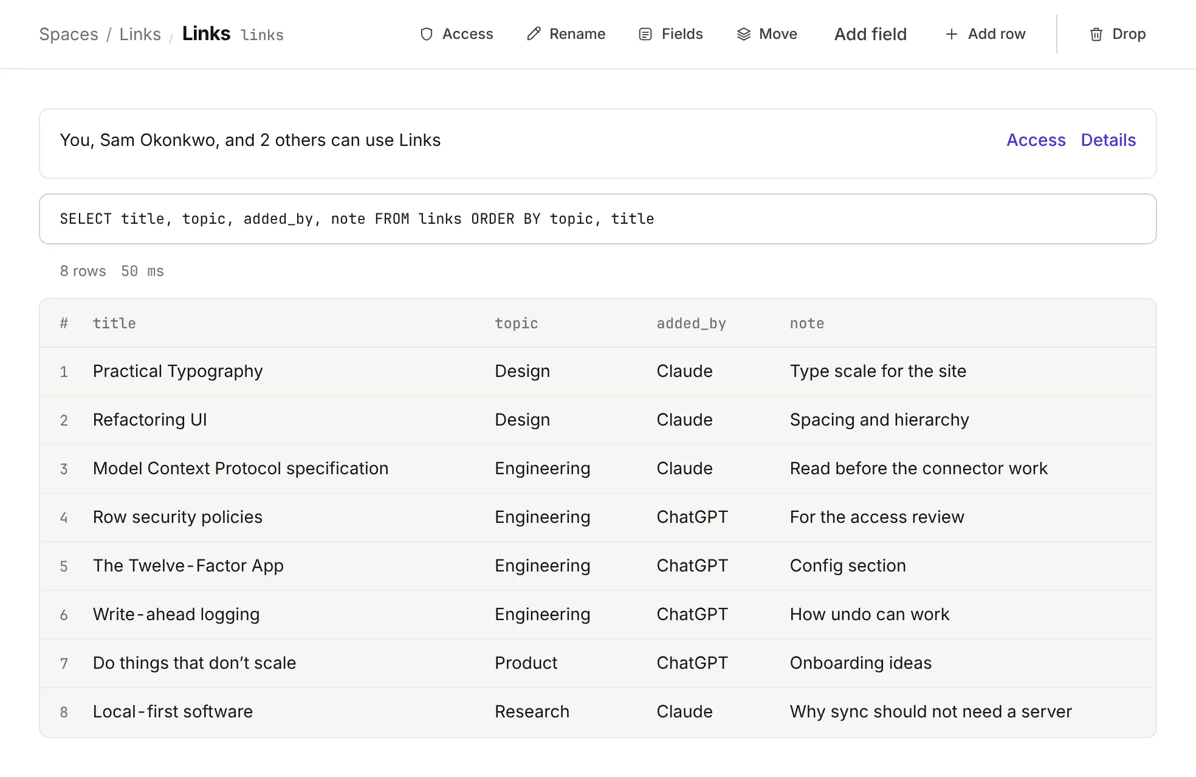
Task: Click the Fields list icon
Action: [645, 34]
